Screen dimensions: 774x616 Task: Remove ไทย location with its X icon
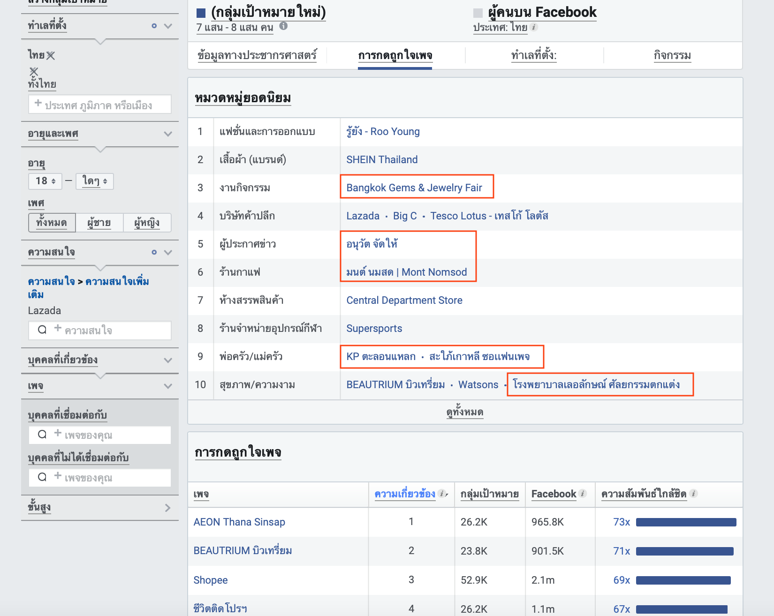pos(51,55)
